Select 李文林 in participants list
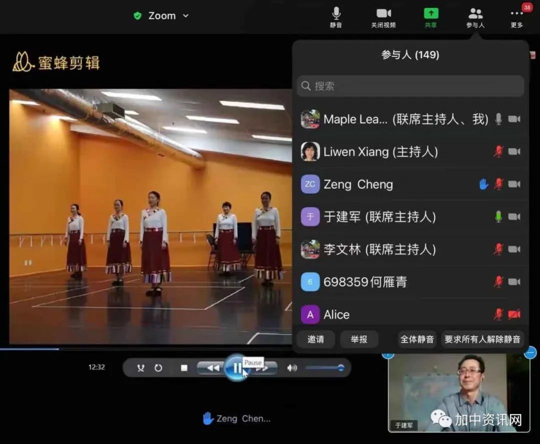The width and height of the screenshot is (540, 444). tap(379, 249)
